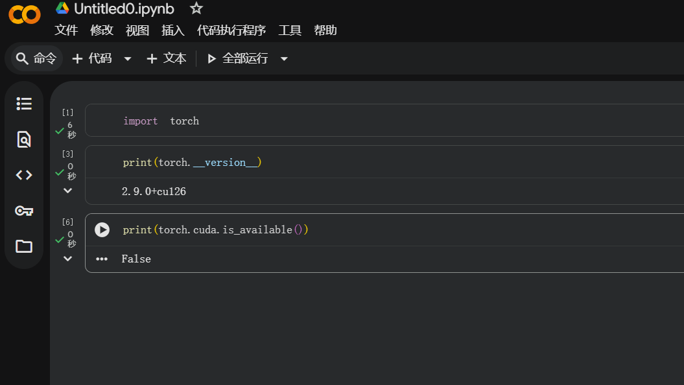Run all cells with 全部运行

[238, 58]
